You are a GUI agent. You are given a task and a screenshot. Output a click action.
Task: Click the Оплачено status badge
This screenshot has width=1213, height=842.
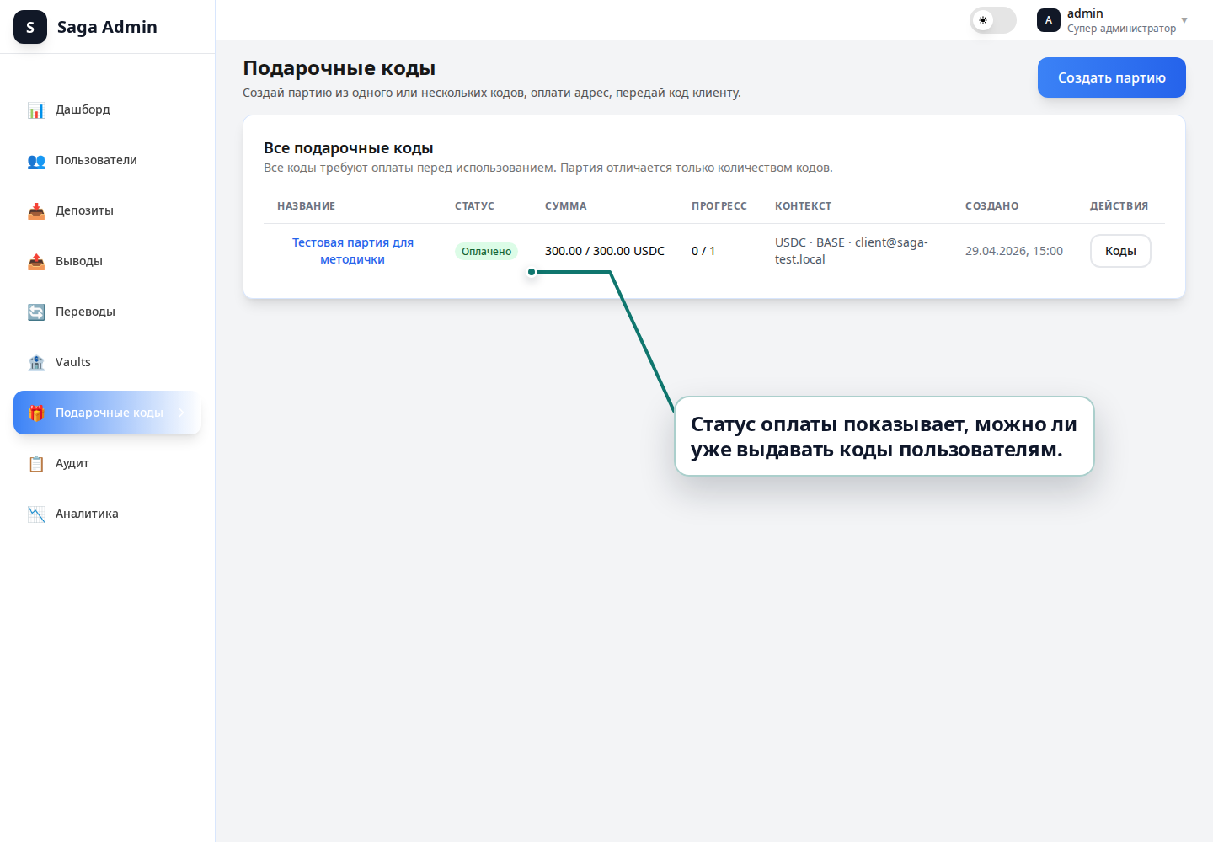(486, 251)
